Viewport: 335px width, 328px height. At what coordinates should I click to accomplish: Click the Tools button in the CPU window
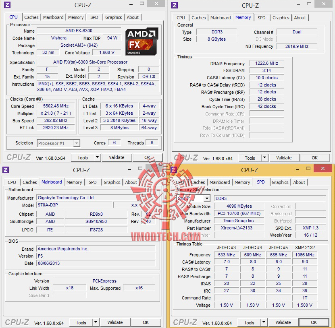tap(83, 158)
